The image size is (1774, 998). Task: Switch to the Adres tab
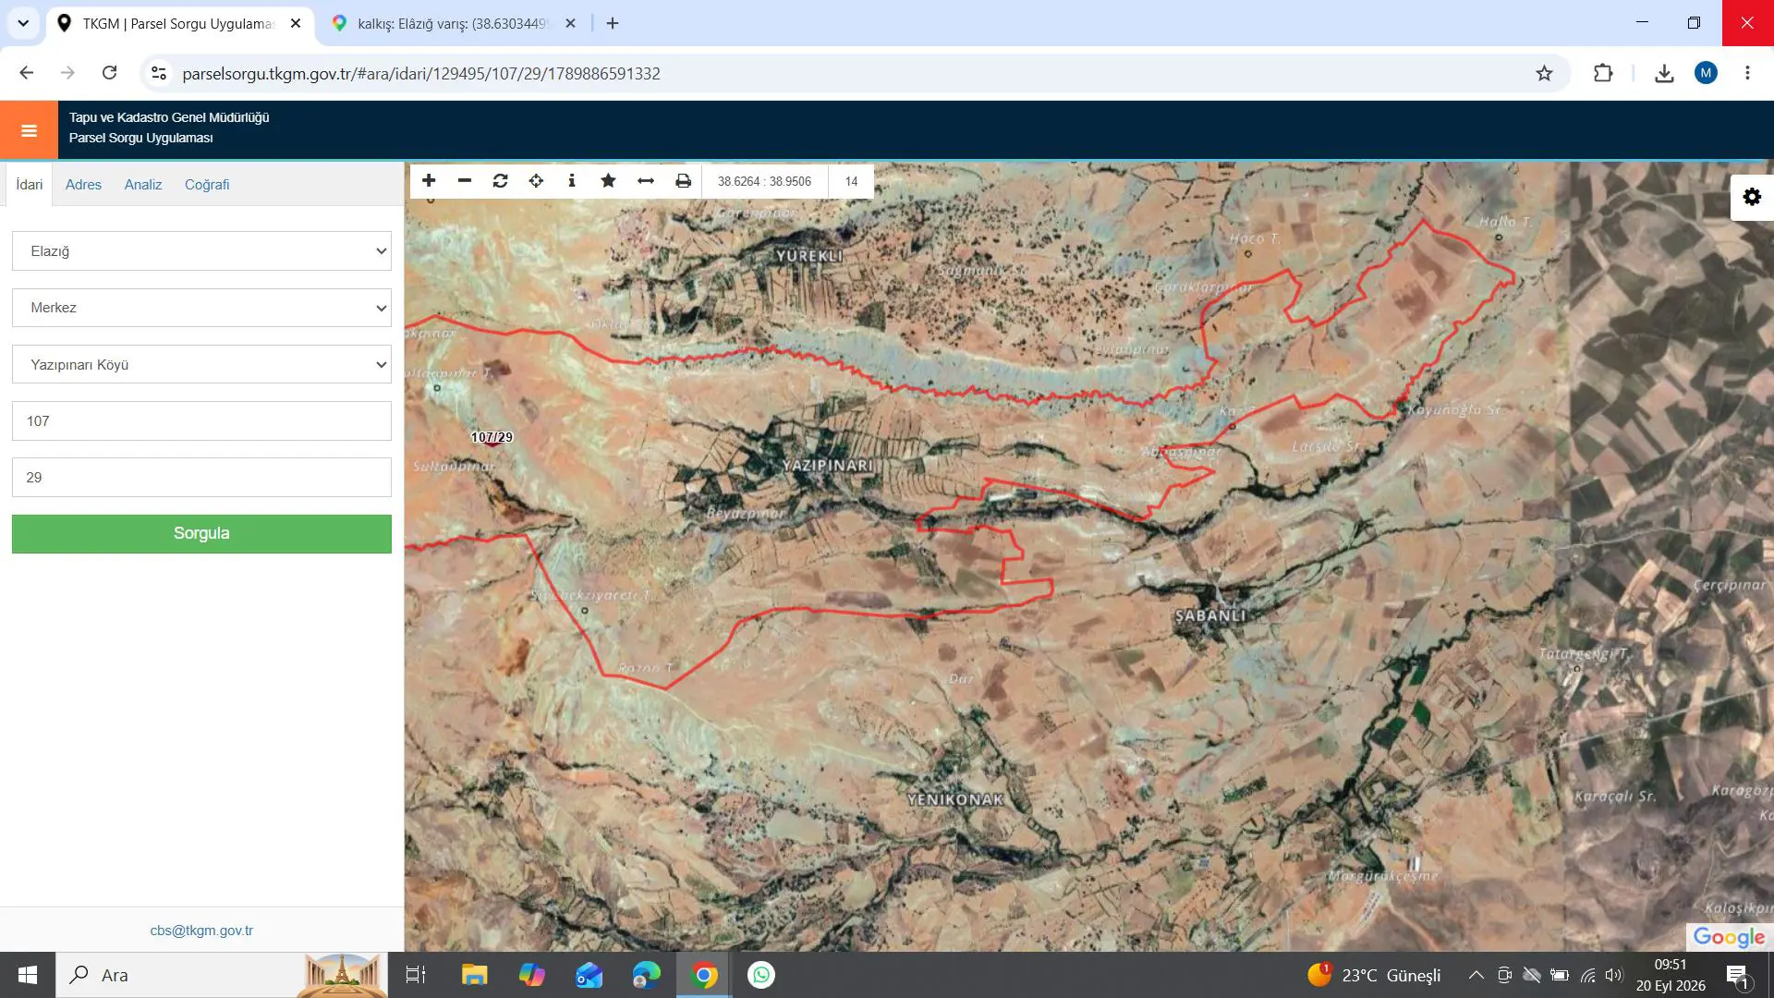pyautogui.click(x=83, y=185)
